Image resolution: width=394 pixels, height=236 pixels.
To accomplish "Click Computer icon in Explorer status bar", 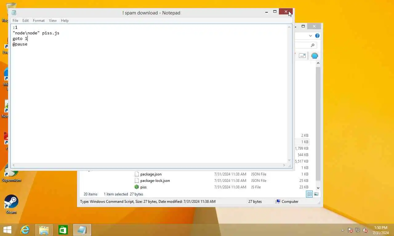I will coord(278,202).
